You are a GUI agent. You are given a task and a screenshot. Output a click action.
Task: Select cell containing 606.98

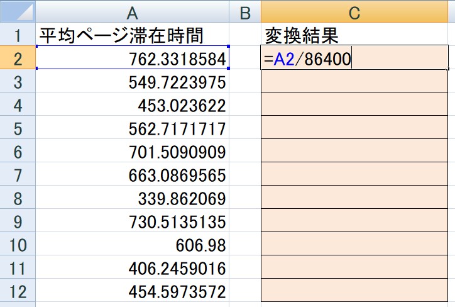click(x=132, y=245)
